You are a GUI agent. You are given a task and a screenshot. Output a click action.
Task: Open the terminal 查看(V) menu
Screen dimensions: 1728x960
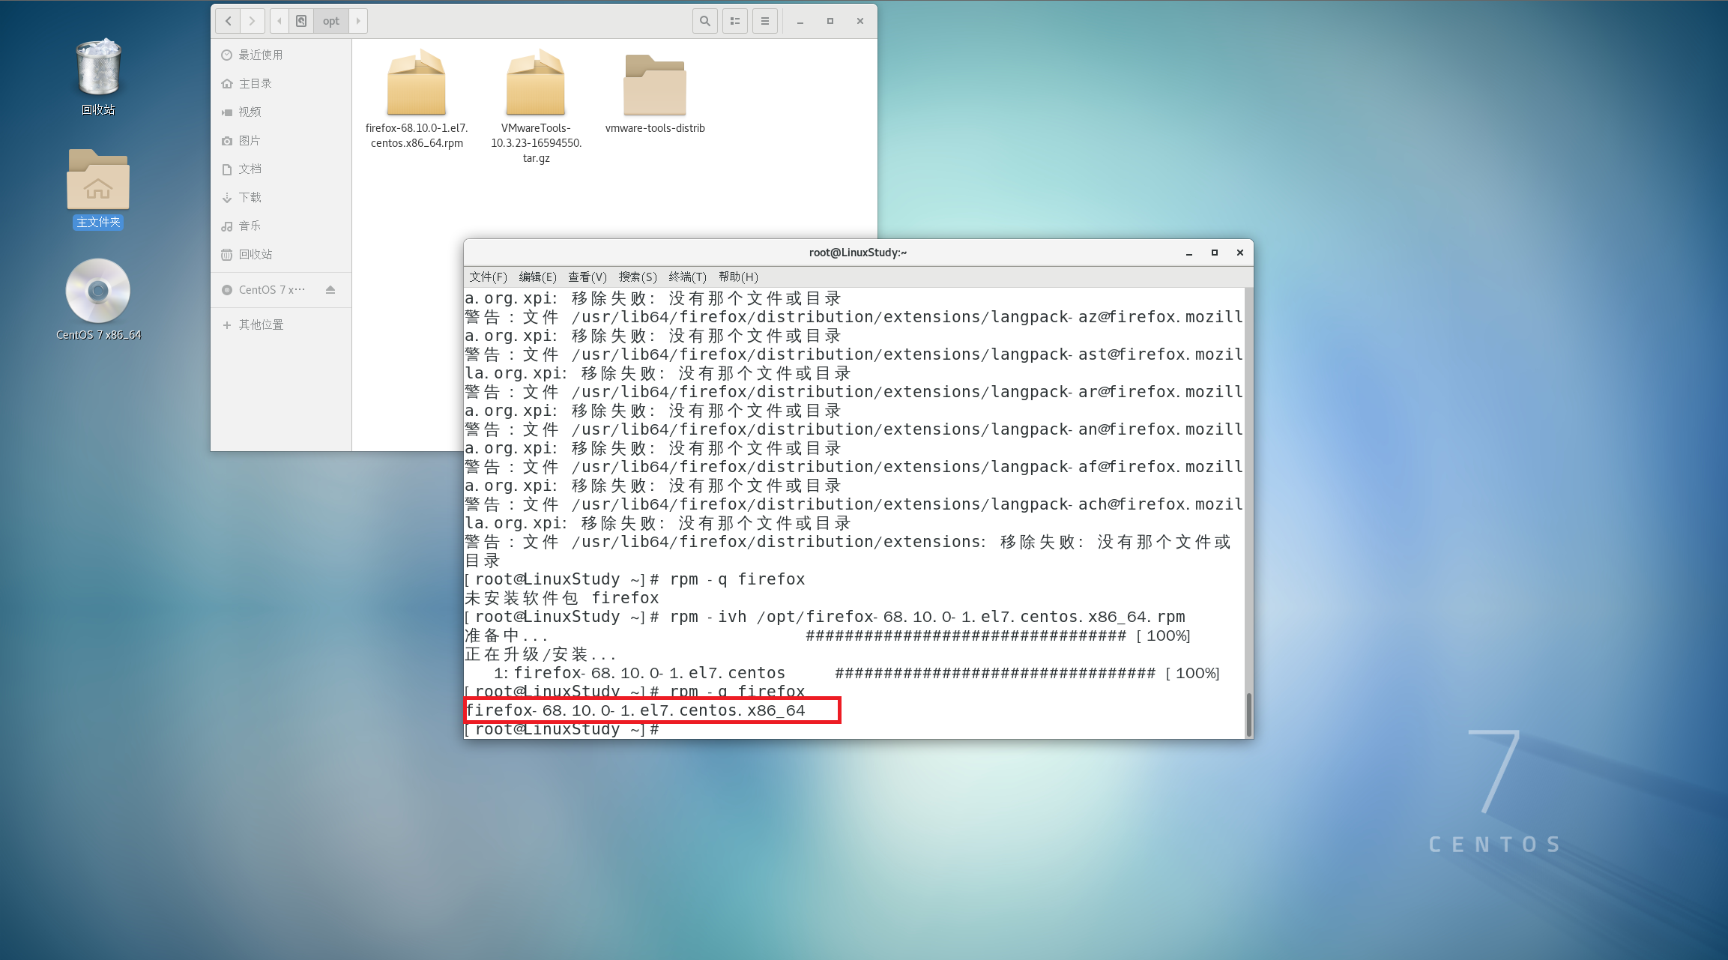[x=587, y=277]
